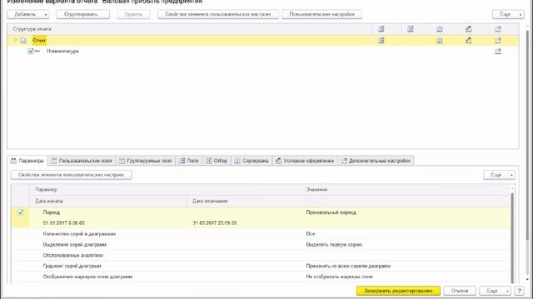
Task: Click Завершить редактирование button
Action: 398,291
